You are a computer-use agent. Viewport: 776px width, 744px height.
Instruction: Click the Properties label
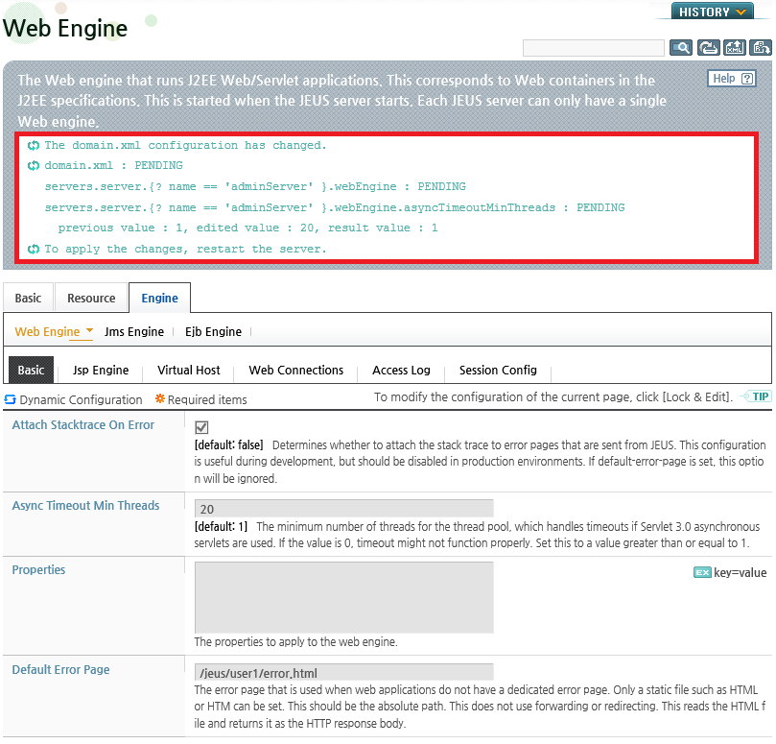[38, 569]
